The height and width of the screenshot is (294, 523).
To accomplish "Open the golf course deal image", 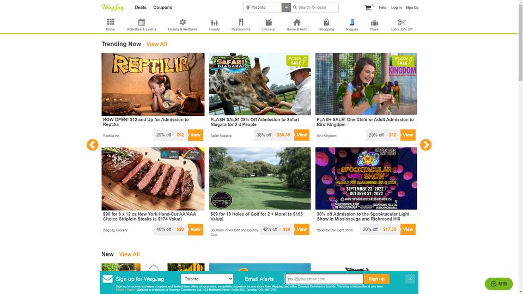I will pyautogui.click(x=260, y=179).
